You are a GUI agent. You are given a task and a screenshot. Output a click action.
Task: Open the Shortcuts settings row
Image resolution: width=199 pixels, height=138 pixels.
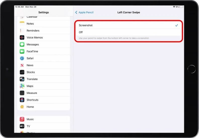click(32, 100)
